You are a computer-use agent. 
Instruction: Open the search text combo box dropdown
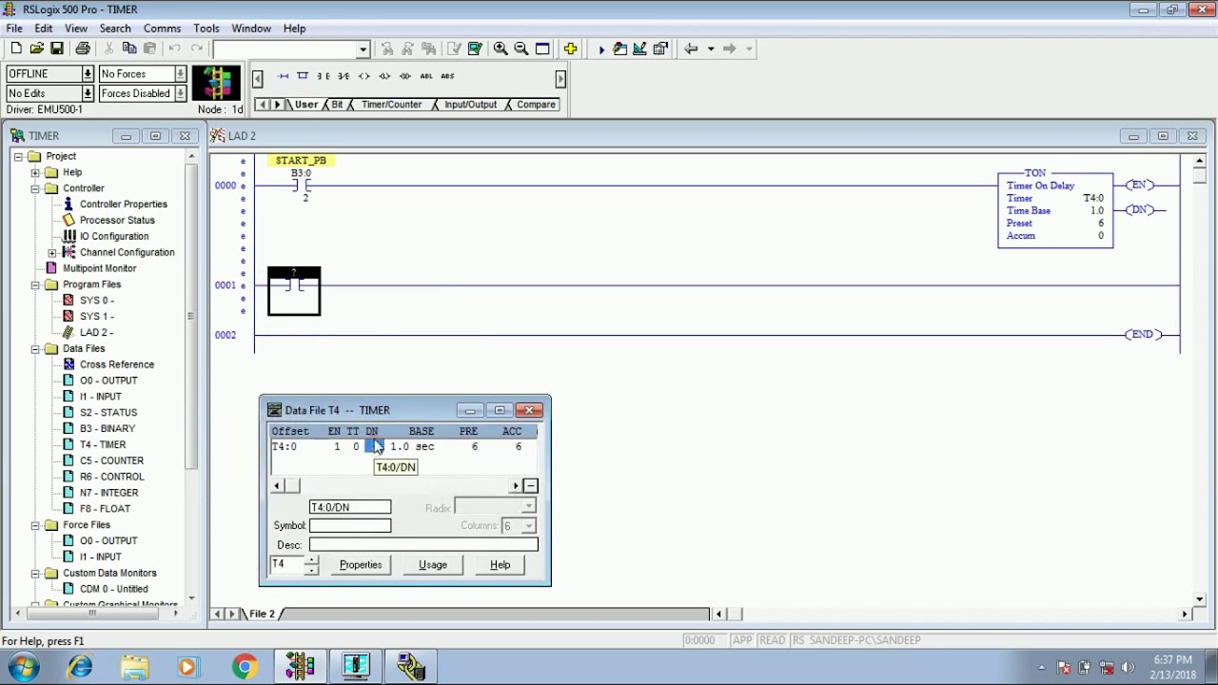tap(363, 49)
